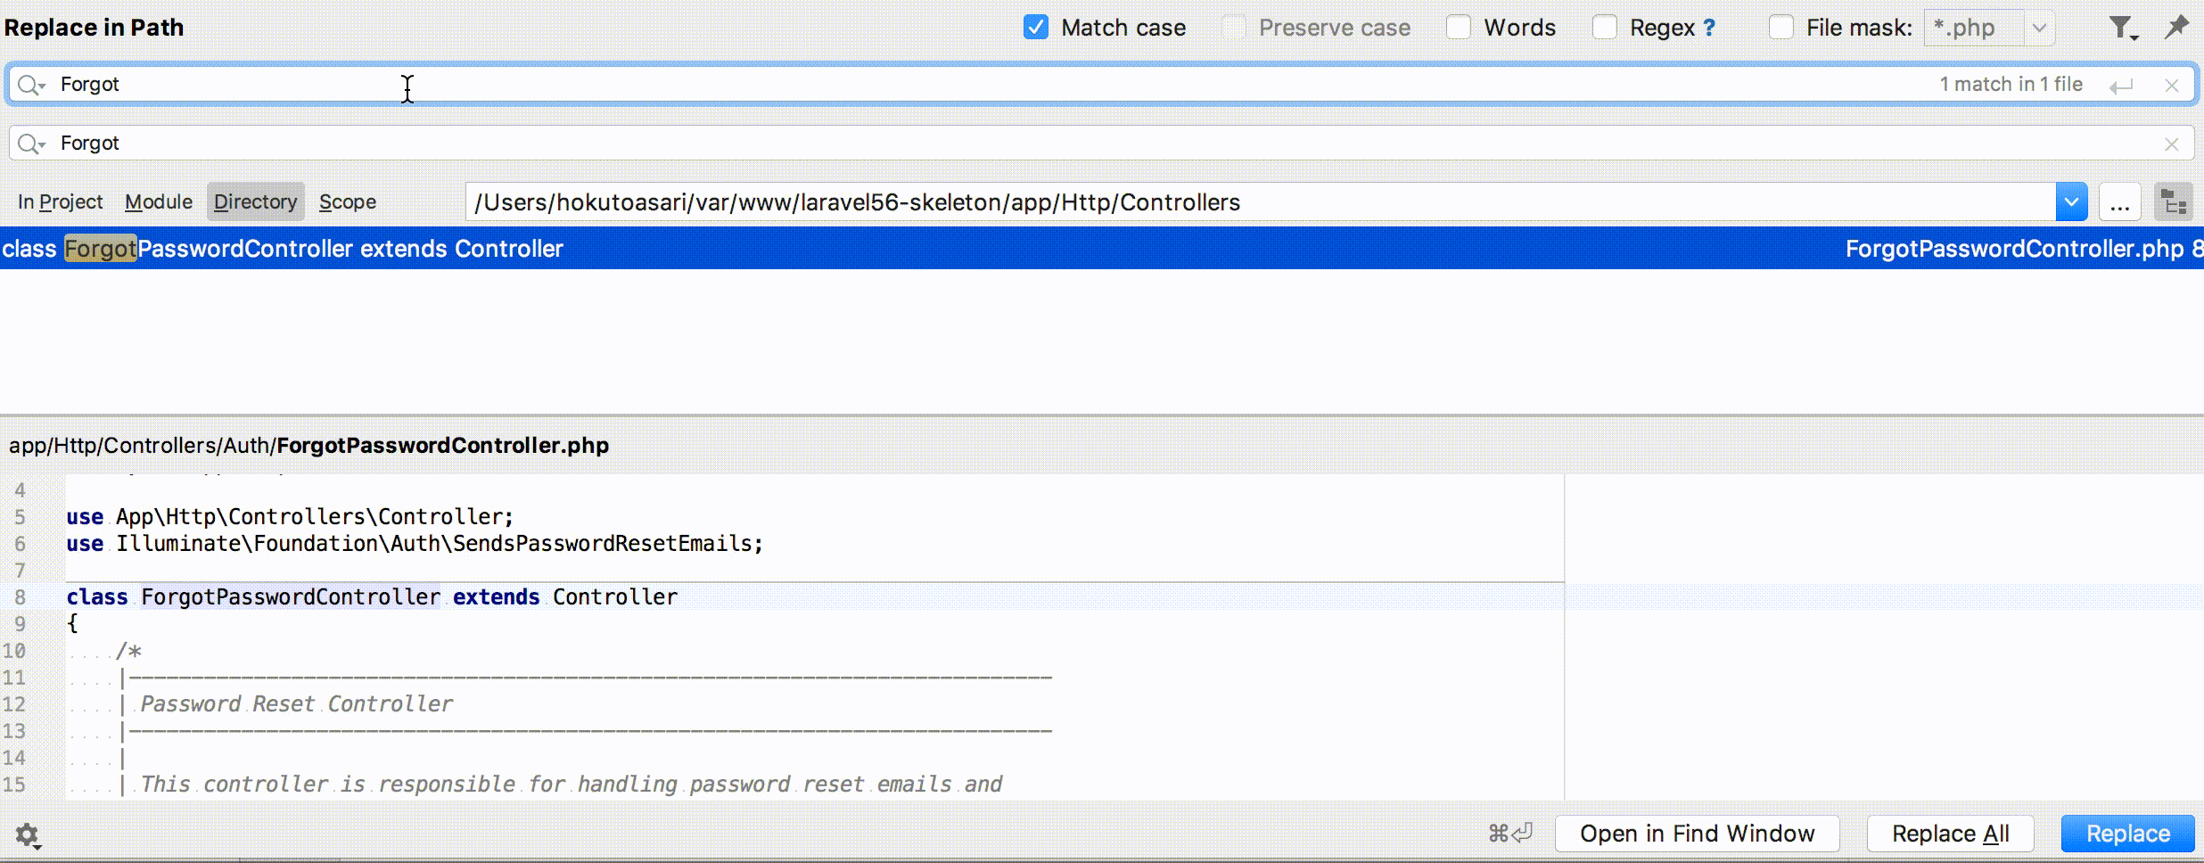The width and height of the screenshot is (2204, 863).
Task: Click the filter icon near top right
Action: tap(2122, 27)
